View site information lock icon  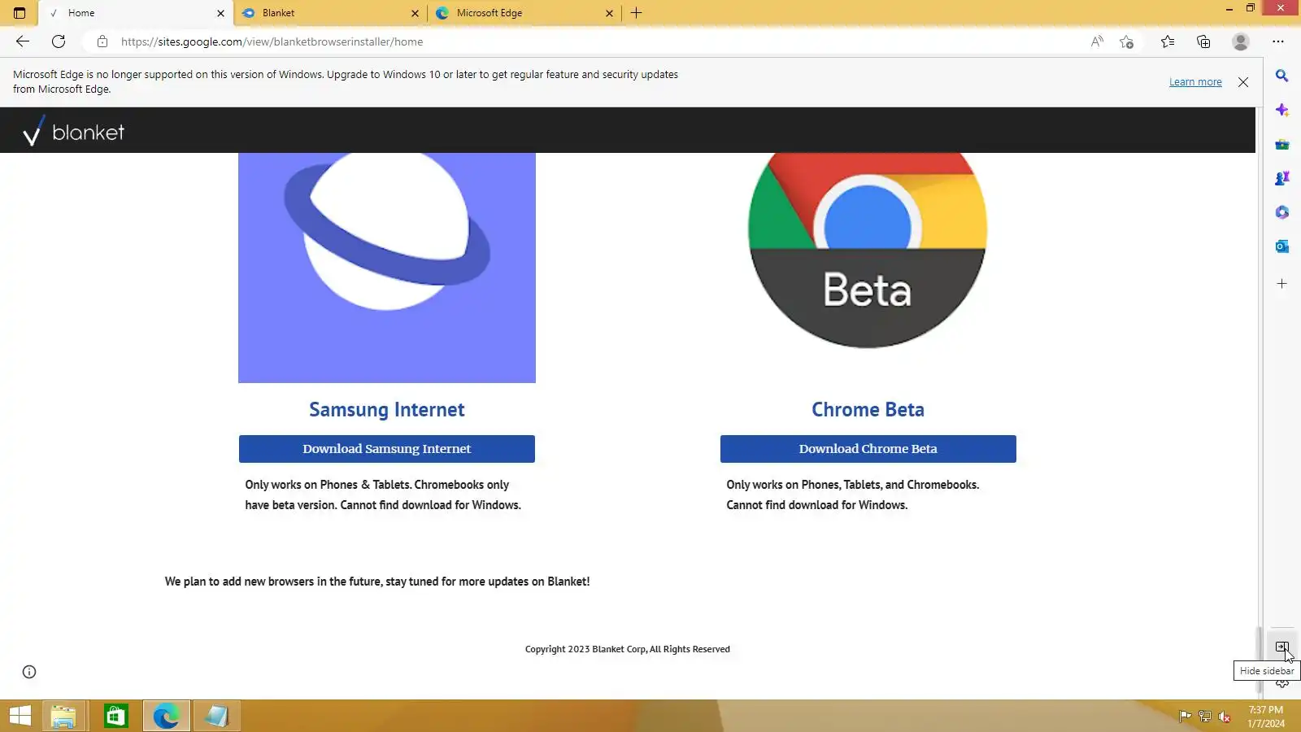(102, 41)
